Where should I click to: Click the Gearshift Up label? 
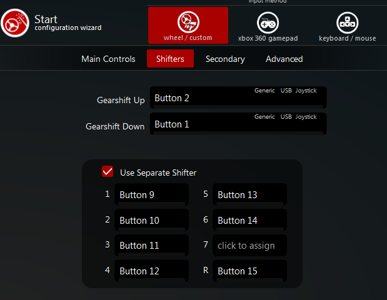(x=121, y=101)
